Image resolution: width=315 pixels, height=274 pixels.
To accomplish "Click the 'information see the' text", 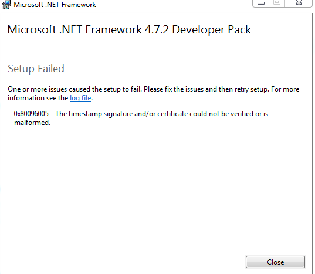I will pyautogui.click(x=38, y=98).
